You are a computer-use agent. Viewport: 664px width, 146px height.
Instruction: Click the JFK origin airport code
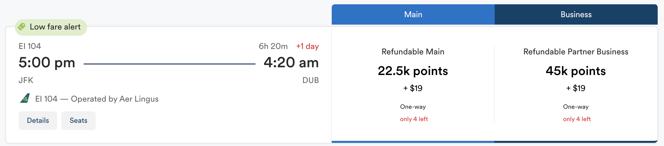point(26,80)
